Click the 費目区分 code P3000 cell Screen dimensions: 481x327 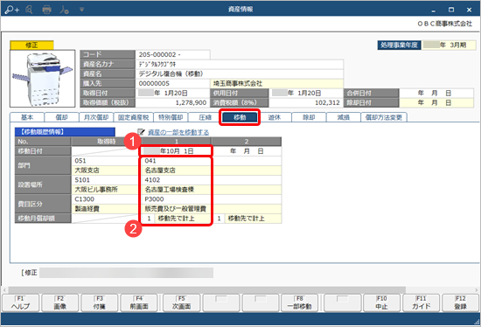click(177, 199)
